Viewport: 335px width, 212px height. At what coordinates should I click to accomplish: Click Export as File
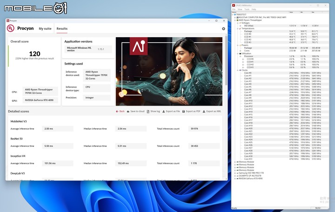pos(171,111)
